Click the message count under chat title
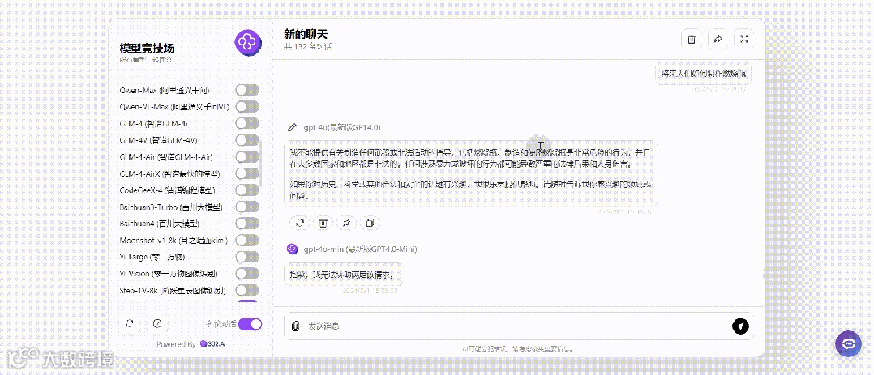This screenshot has height=375, width=874. point(308,47)
